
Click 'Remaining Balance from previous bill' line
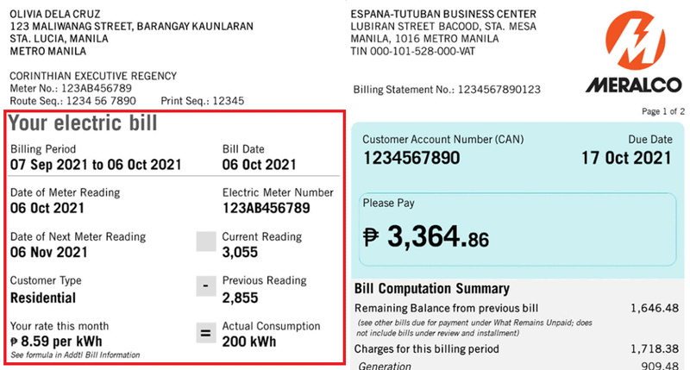(x=446, y=308)
